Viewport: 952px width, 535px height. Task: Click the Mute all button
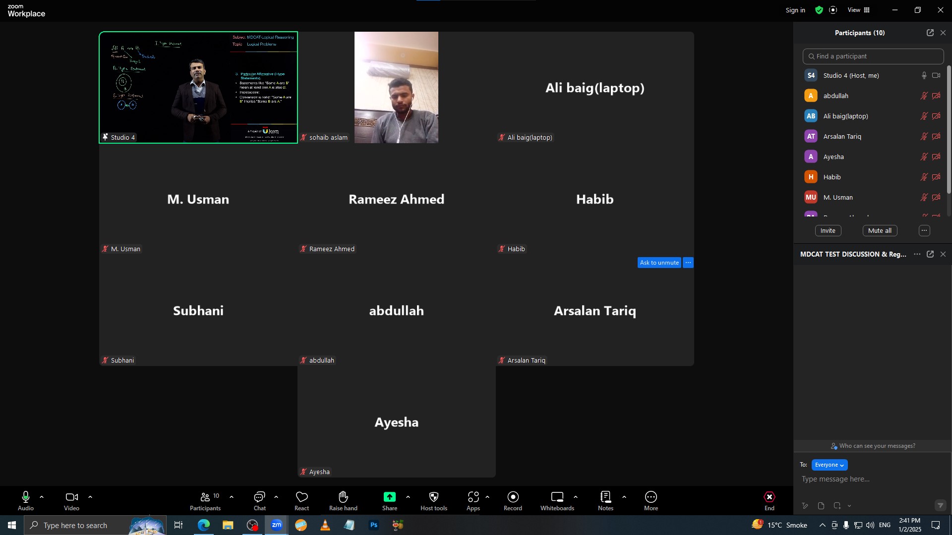coord(880,231)
